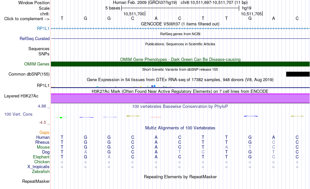Open the GTEx Gene Expression track title
310x189 pixels.
click(x=180, y=80)
